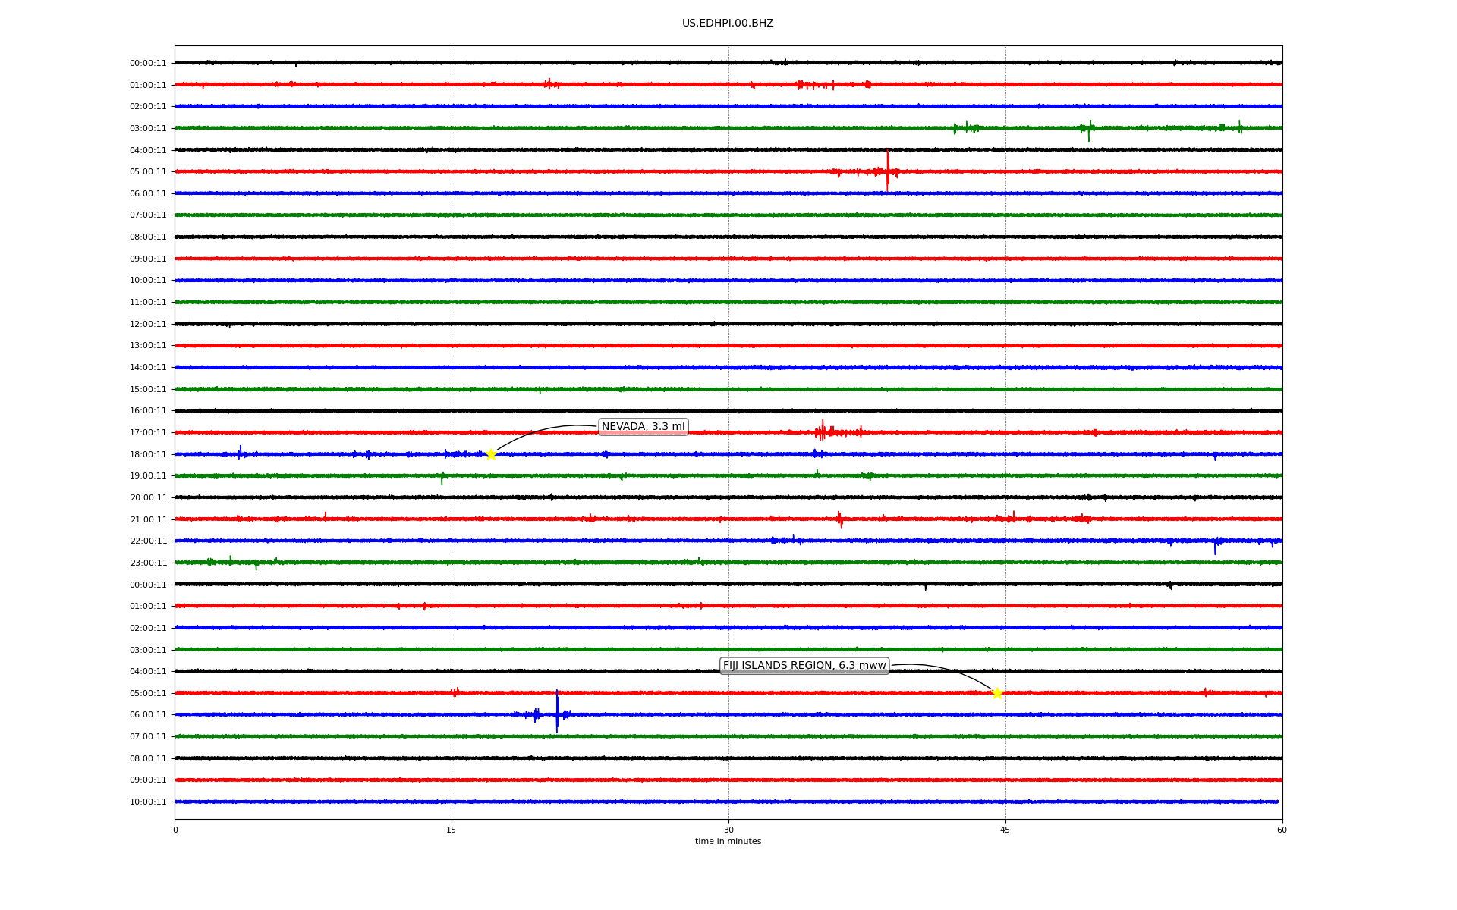
Task: Click the plot title US.EDHPI.00.BHZ
Action: coord(727,24)
